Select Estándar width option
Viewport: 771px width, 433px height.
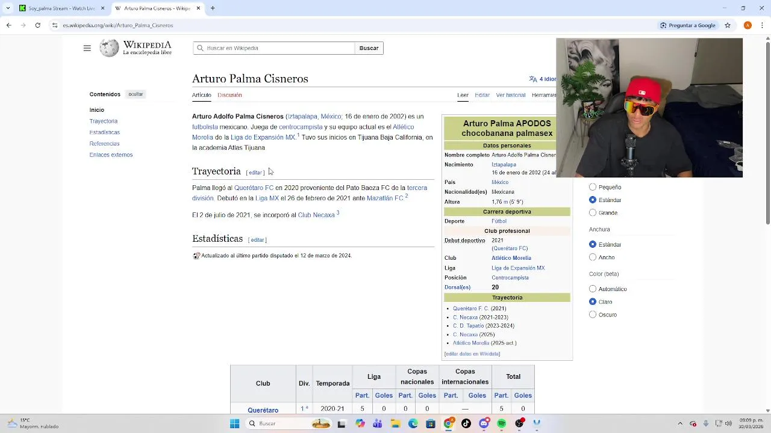593,244
